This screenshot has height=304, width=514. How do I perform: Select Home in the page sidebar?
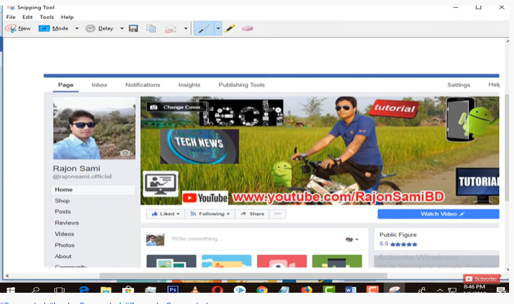pos(93,190)
